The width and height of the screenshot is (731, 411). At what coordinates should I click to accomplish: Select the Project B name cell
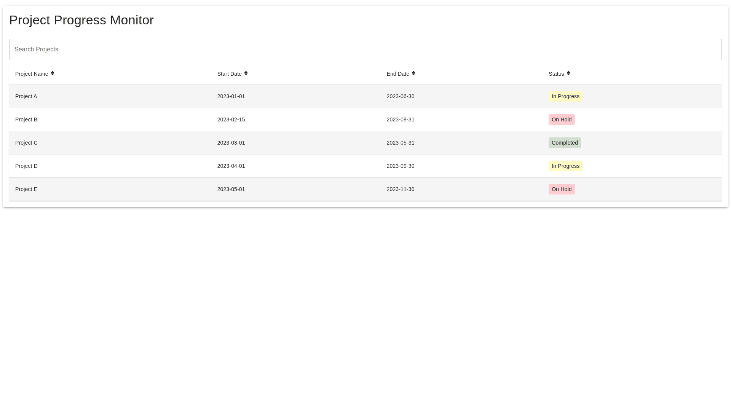(x=26, y=119)
